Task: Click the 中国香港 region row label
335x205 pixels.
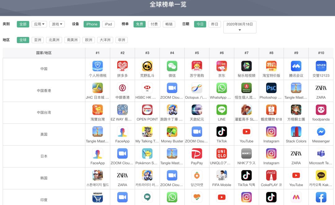Action: point(44,91)
